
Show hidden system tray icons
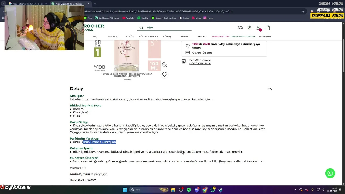[x=295, y=190]
